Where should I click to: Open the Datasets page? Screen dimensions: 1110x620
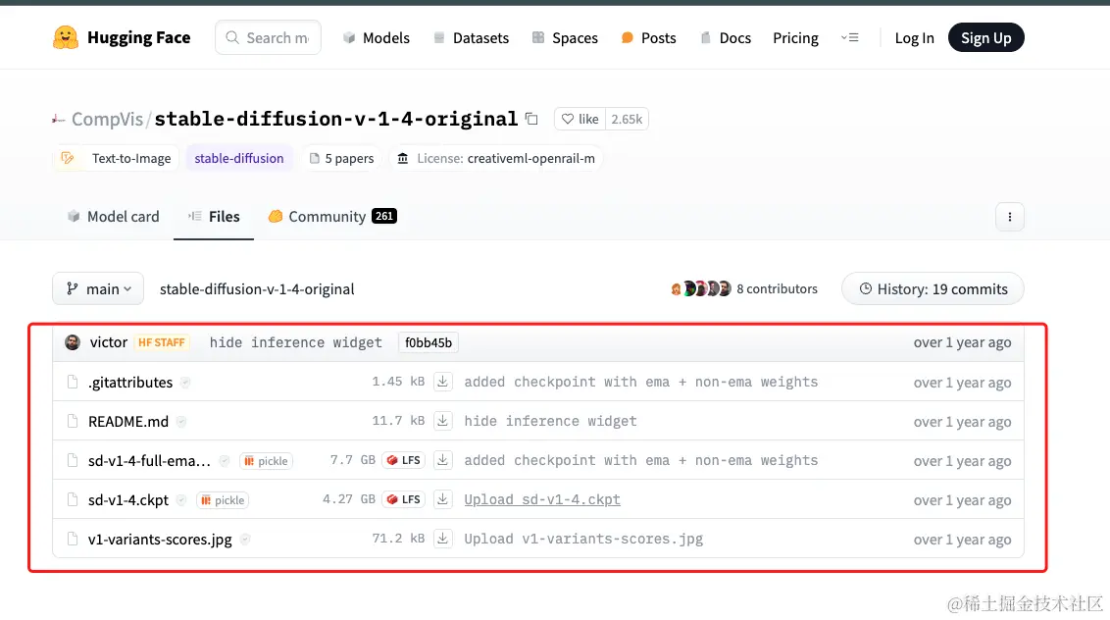point(471,37)
